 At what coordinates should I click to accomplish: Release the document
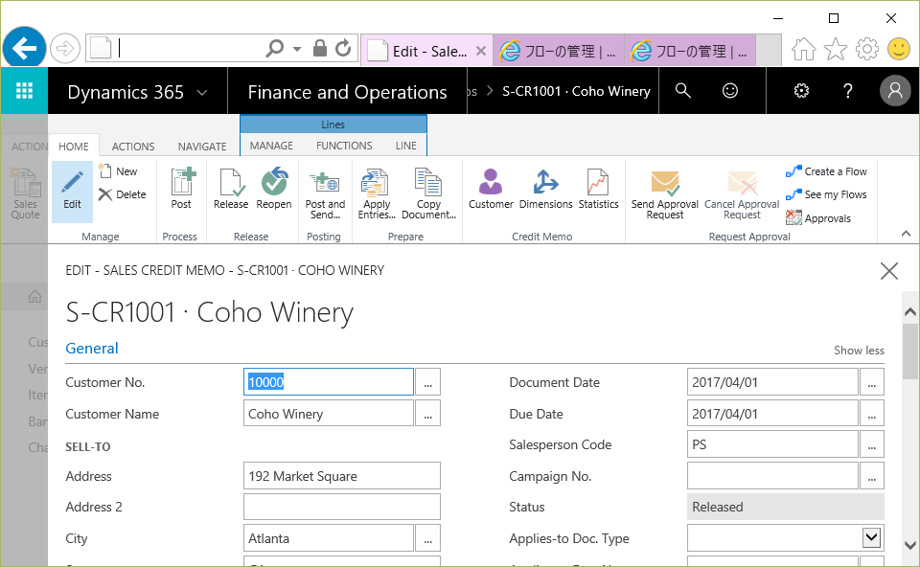231,190
